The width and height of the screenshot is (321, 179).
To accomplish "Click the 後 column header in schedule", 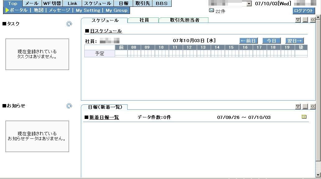I will [x=301, y=47].
